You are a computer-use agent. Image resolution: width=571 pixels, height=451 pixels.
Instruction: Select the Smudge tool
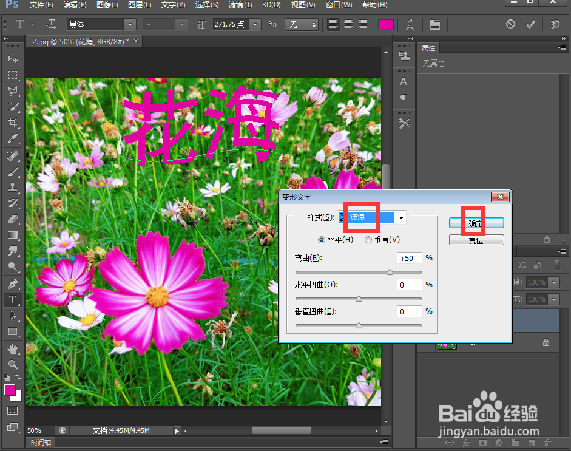coord(13,251)
